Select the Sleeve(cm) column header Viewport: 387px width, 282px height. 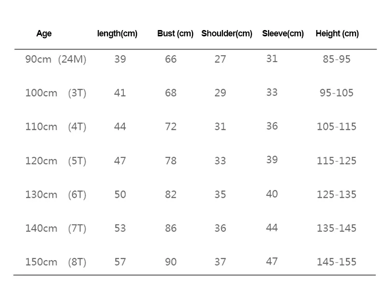tap(283, 34)
